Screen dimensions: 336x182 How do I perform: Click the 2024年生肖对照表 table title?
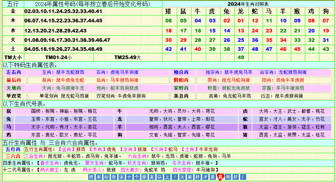coord(248,4)
